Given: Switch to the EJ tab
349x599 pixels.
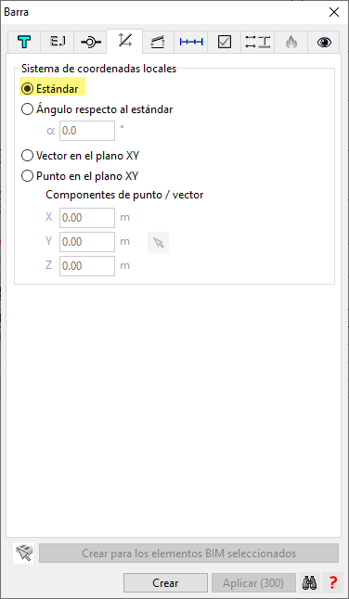Looking at the screenshot, I should tap(58, 42).
